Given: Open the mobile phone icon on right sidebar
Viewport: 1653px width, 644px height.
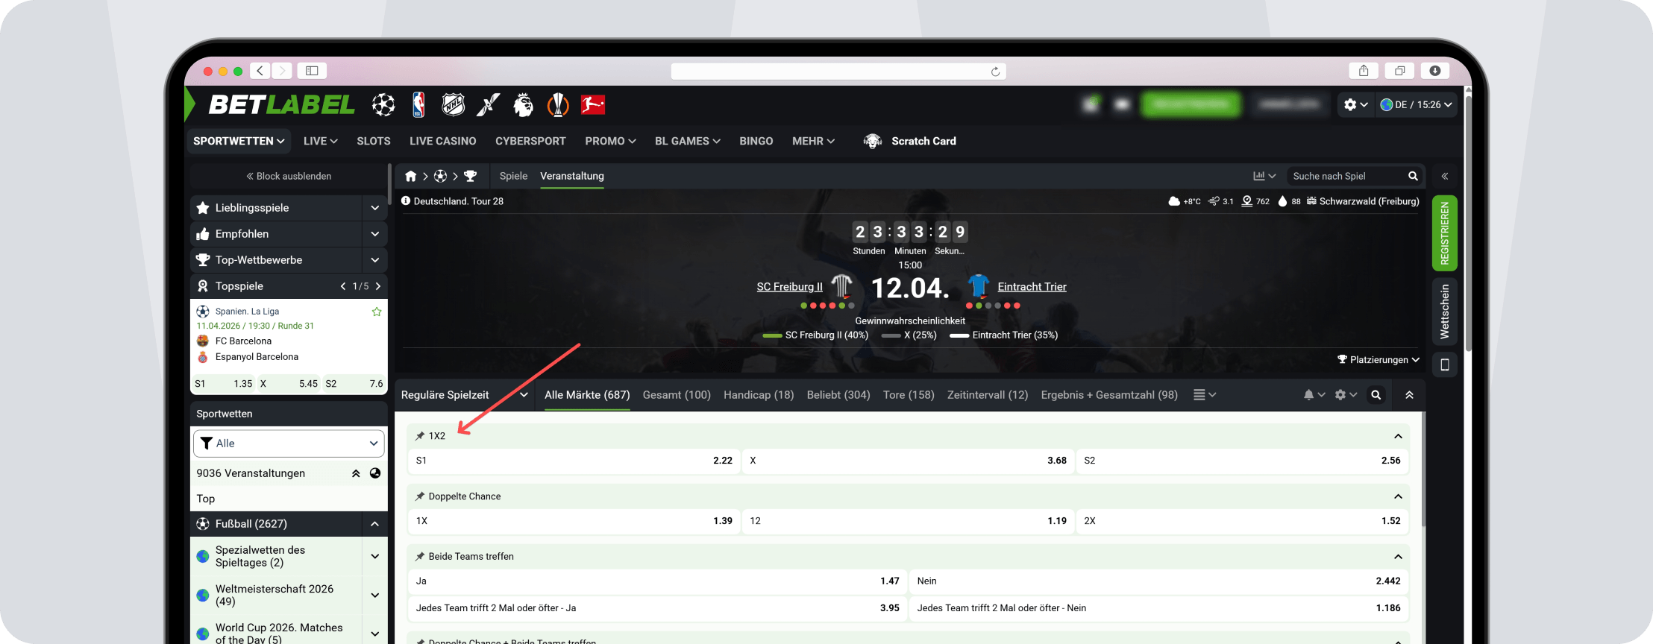Looking at the screenshot, I should [1445, 364].
